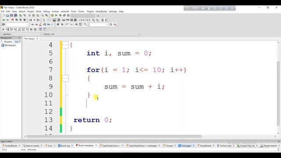281x158 pixels.
Task: Create a new file from toolbar
Action: coord(3,15)
